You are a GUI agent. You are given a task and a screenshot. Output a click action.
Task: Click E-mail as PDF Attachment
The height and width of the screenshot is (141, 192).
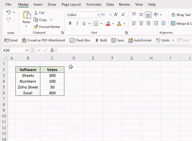tap(44, 40)
